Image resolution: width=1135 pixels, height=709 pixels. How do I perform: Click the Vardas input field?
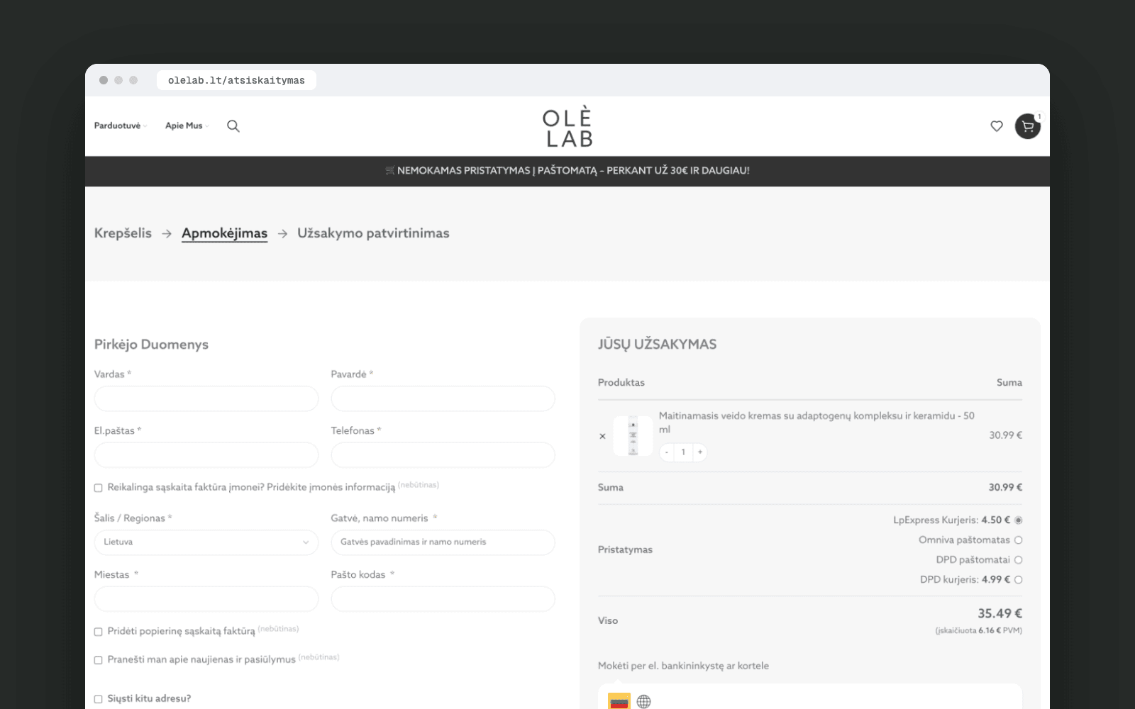coord(206,398)
